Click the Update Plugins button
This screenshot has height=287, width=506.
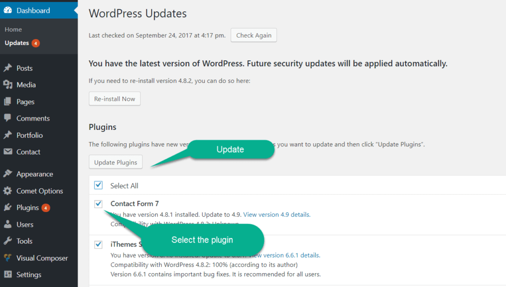pyautogui.click(x=116, y=162)
